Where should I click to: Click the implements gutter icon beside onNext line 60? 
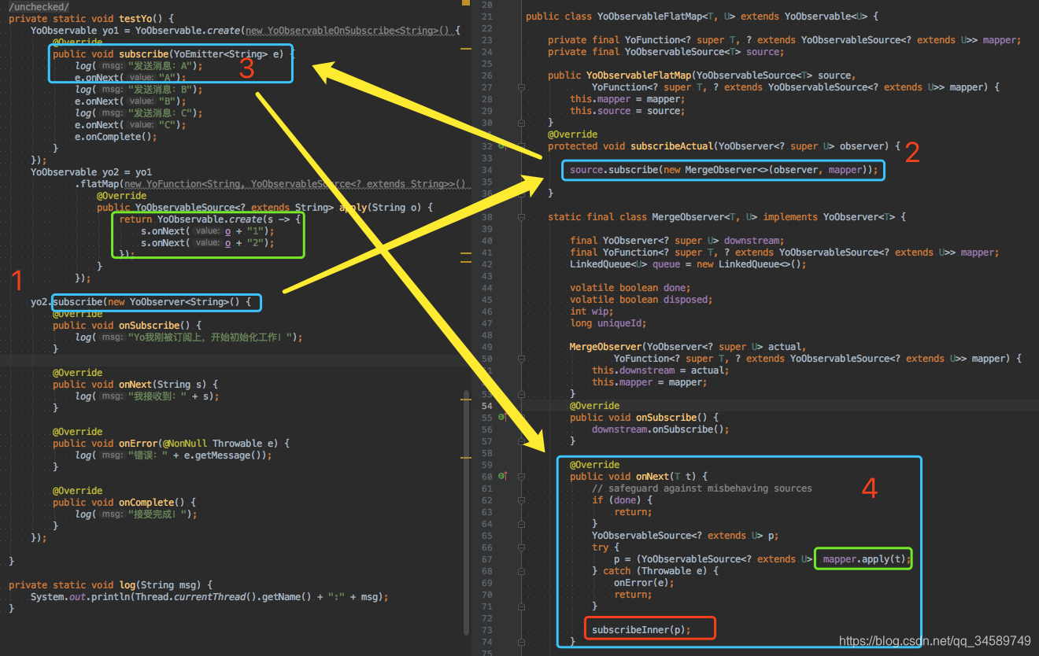pos(501,477)
